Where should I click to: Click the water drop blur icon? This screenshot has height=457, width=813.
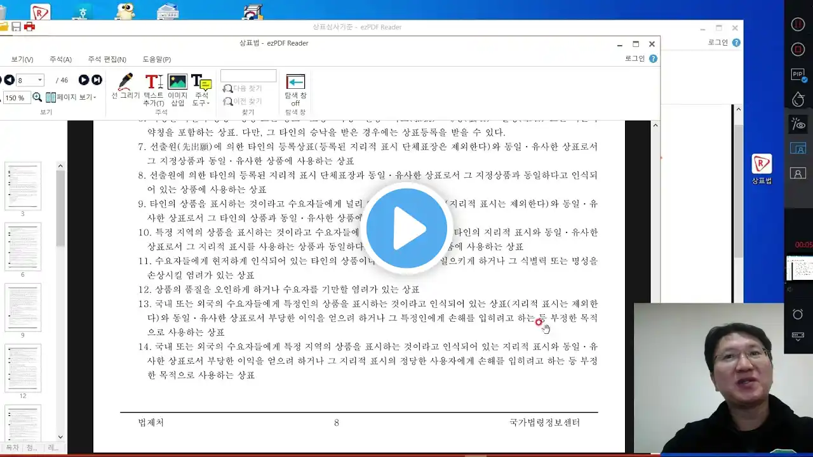[798, 99]
